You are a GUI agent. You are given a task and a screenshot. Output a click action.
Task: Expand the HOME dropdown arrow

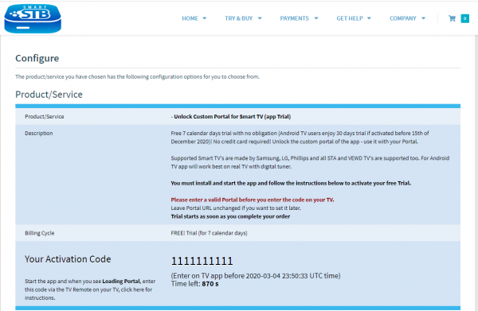(205, 18)
